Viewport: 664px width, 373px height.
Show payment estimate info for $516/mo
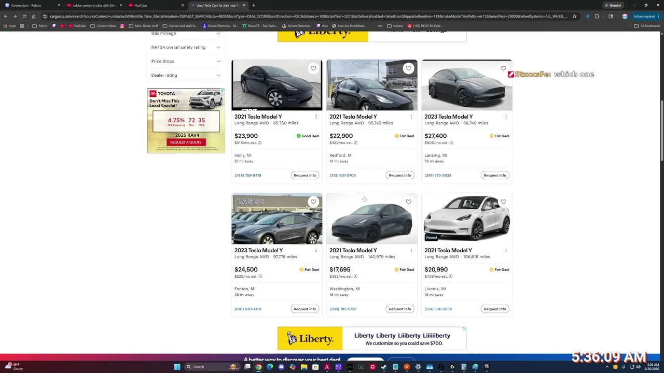(260, 143)
